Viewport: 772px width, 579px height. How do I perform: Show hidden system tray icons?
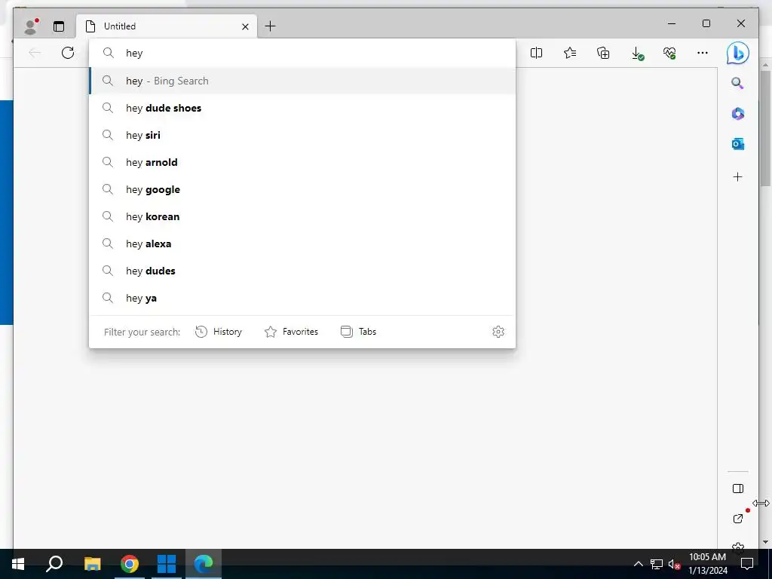point(638,564)
